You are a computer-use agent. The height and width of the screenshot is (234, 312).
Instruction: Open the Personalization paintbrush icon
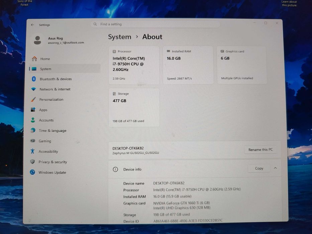[33, 99]
